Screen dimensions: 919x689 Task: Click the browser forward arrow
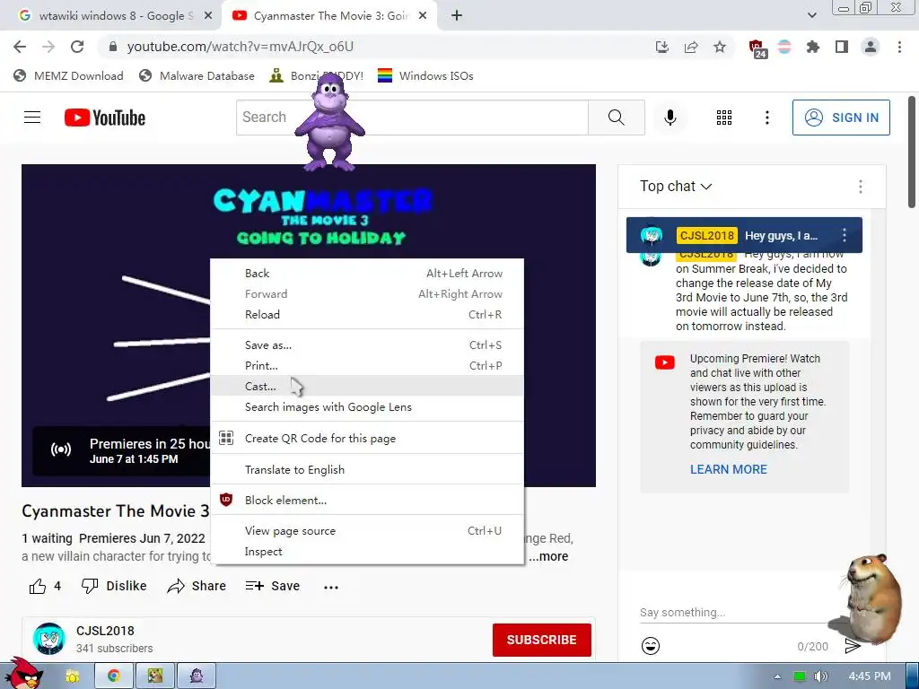click(48, 47)
